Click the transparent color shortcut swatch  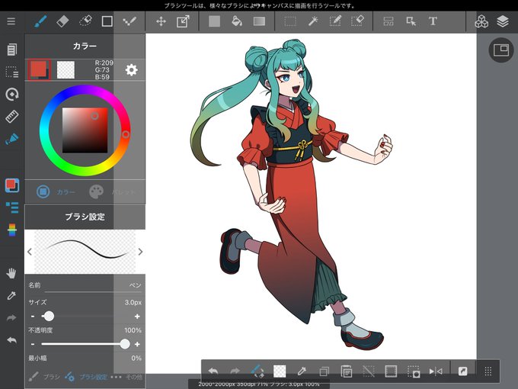280,371
